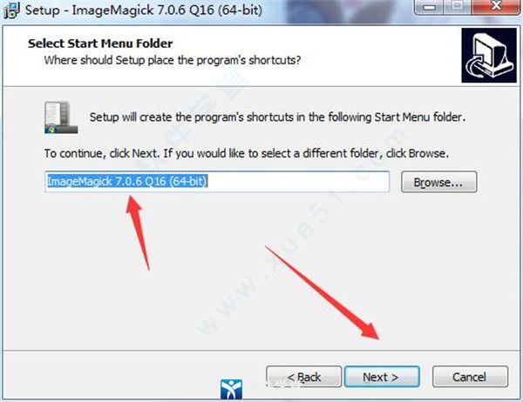Viewport: 523px width, 402px height.
Task: Click the red arrow pointing toward Next
Action: [x=323, y=292]
